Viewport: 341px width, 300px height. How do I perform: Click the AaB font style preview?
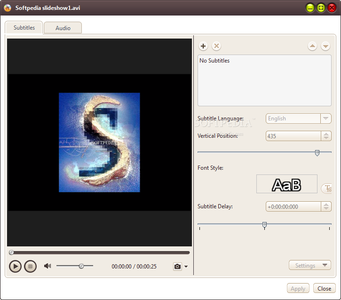(286, 184)
